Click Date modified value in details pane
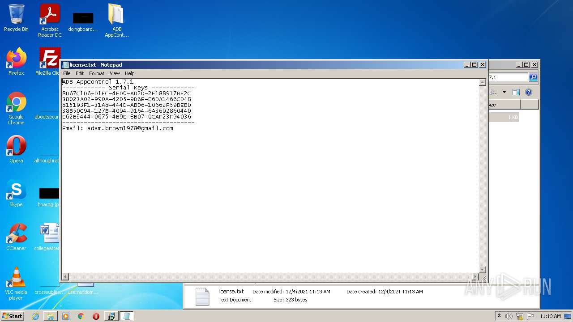Screen dimensions: 573x322 [308, 292]
